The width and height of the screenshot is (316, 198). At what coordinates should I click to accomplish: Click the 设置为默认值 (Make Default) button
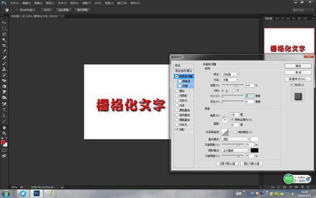pos(227,164)
